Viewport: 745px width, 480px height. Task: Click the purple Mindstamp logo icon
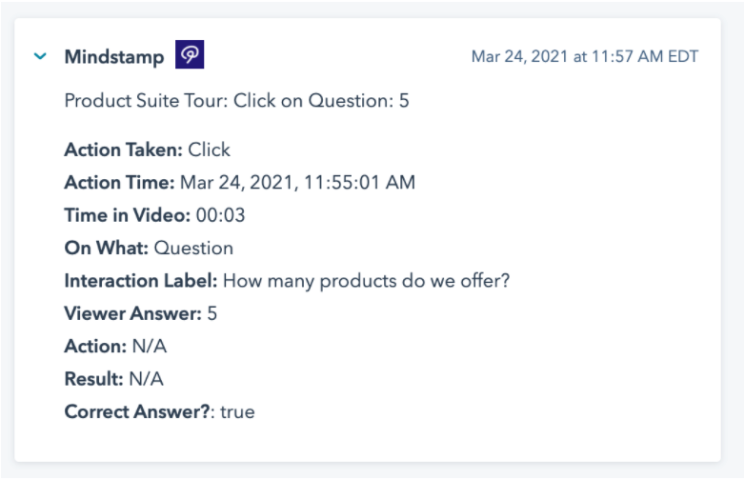(x=190, y=56)
